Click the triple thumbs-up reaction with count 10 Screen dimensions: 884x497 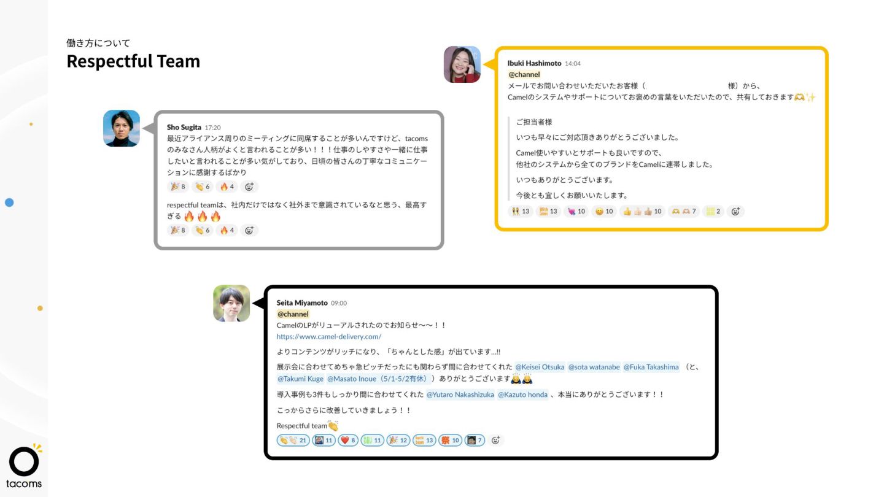[642, 211]
